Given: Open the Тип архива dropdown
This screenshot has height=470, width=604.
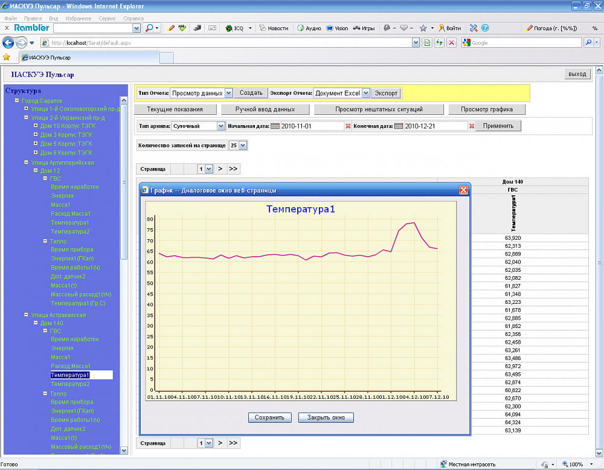Looking at the screenshot, I should pyautogui.click(x=220, y=126).
